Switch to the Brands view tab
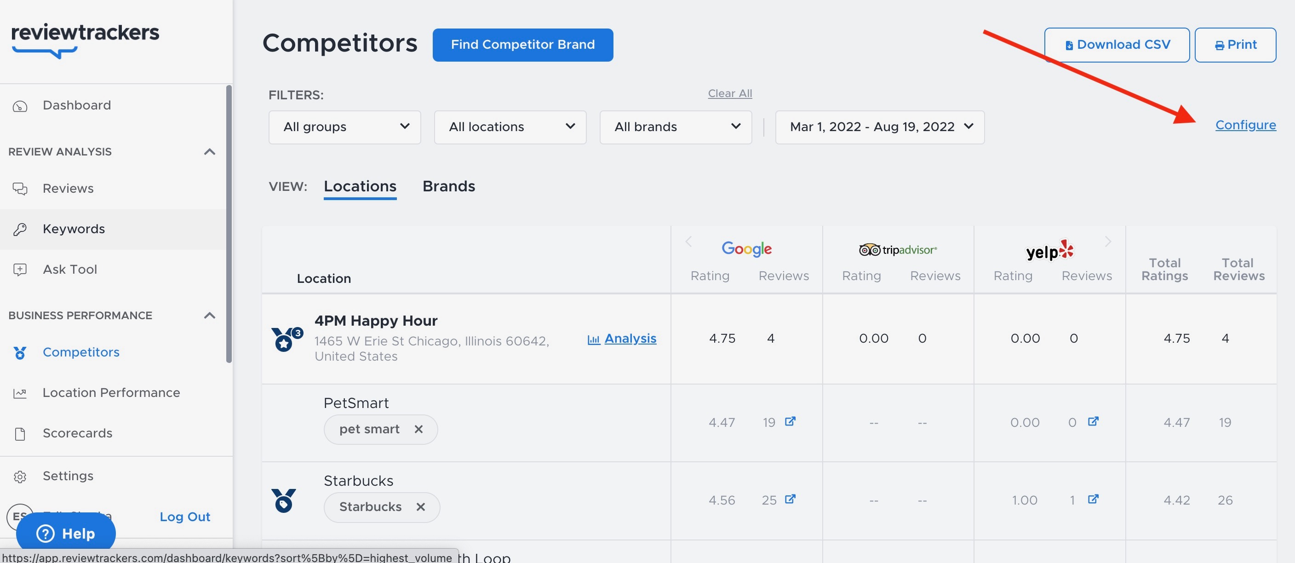 tap(448, 186)
